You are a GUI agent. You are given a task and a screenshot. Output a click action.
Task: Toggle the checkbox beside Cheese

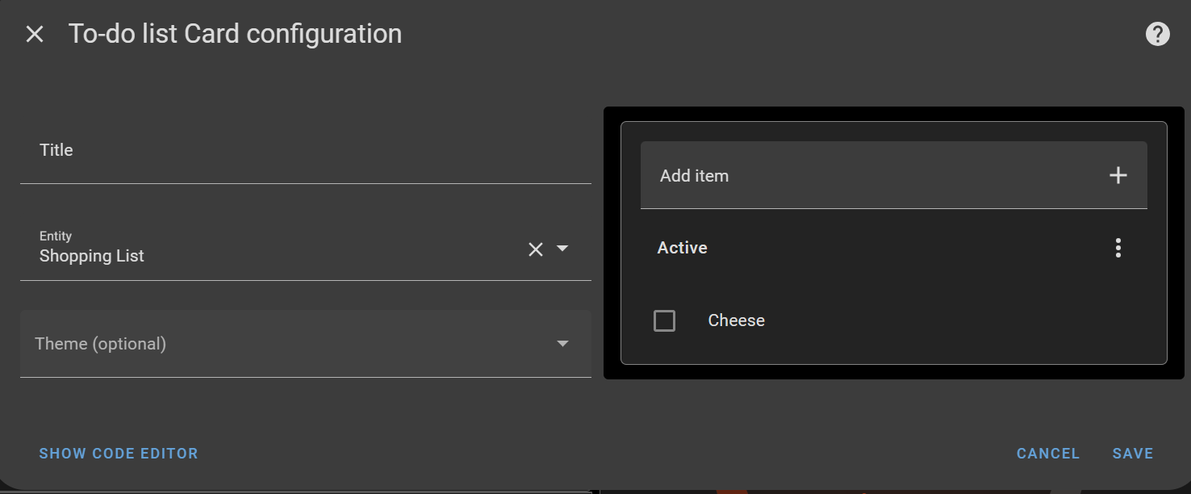coord(664,320)
